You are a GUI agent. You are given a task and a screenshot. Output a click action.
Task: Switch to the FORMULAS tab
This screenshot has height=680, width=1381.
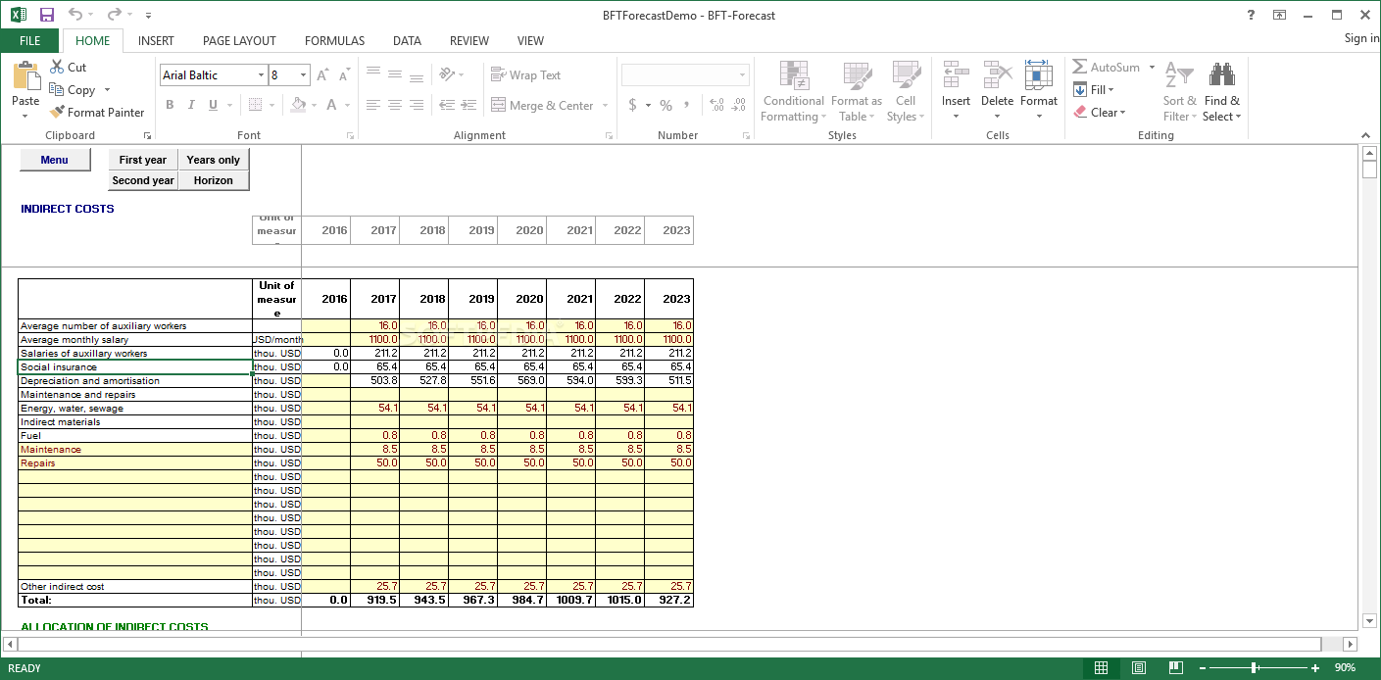pos(334,40)
